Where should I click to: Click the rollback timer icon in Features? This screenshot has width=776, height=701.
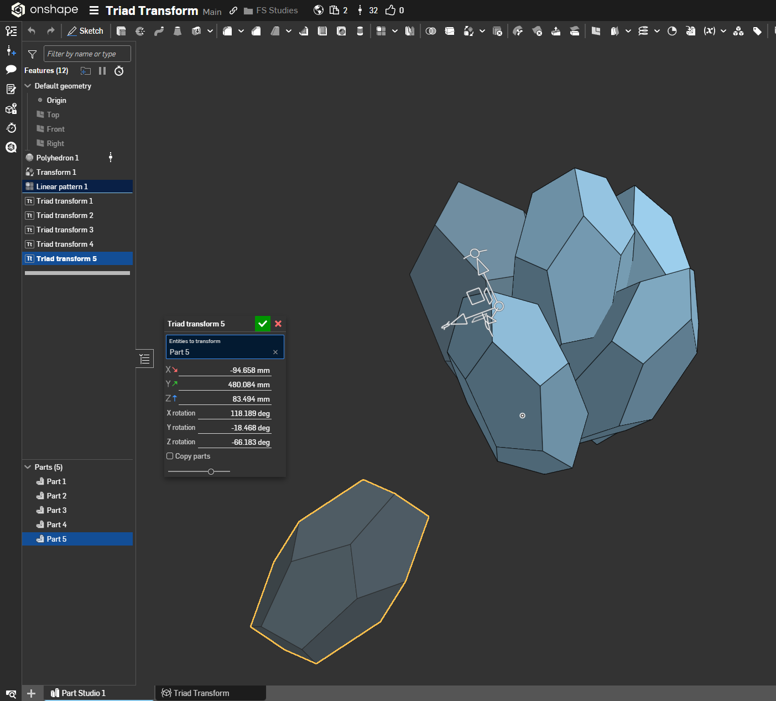click(x=119, y=71)
